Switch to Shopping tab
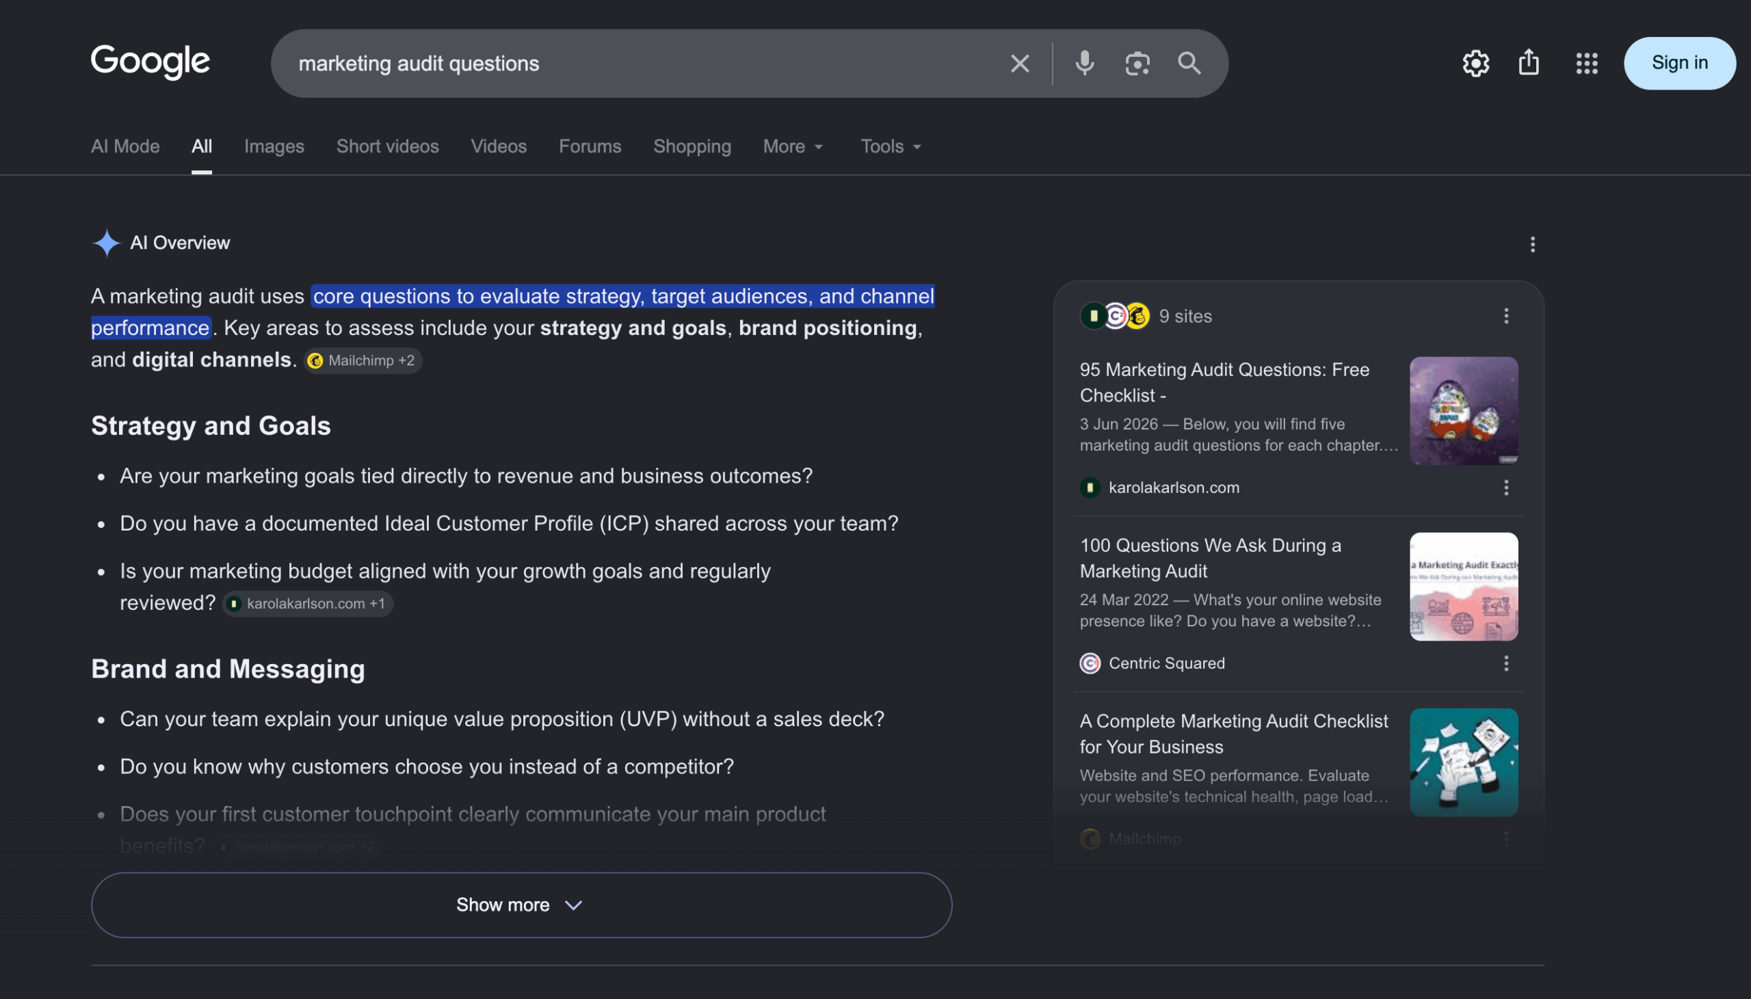This screenshot has height=999, width=1751. click(692, 146)
